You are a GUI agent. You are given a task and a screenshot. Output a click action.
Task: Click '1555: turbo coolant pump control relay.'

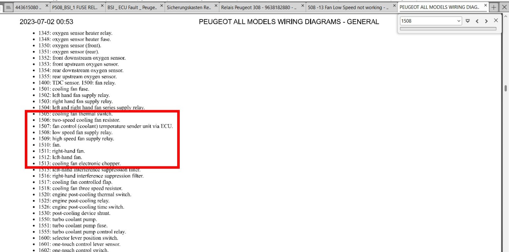point(82,232)
